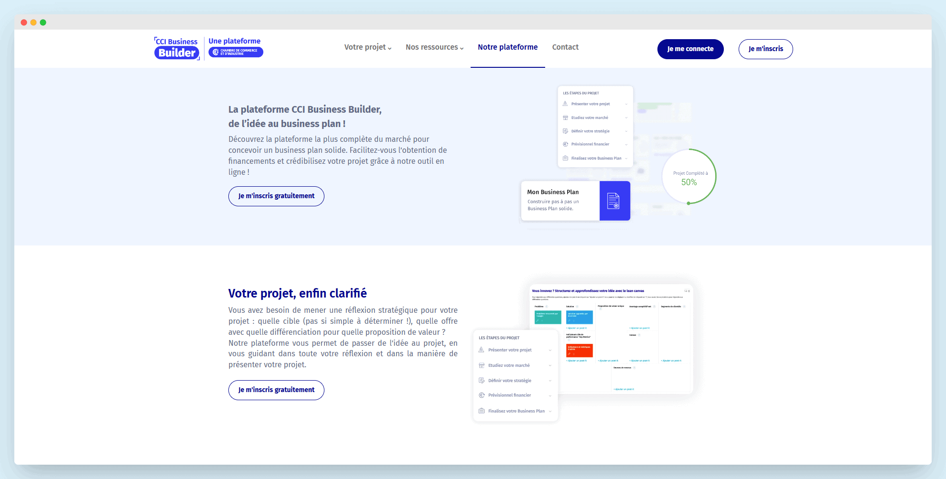The height and width of the screenshot is (479, 946).
Task: Click the LES ÉTAPES DU PROJET title in the lower panel
Action: point(499,338)
